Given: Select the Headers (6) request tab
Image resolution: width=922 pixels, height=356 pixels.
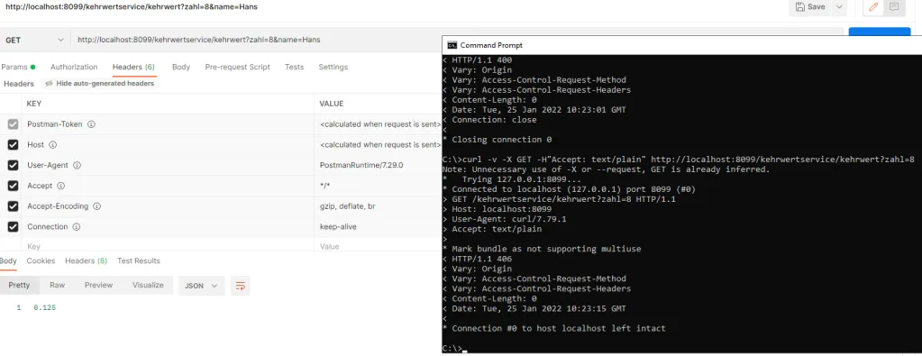Looking at the screenshot, I should 133,67.
